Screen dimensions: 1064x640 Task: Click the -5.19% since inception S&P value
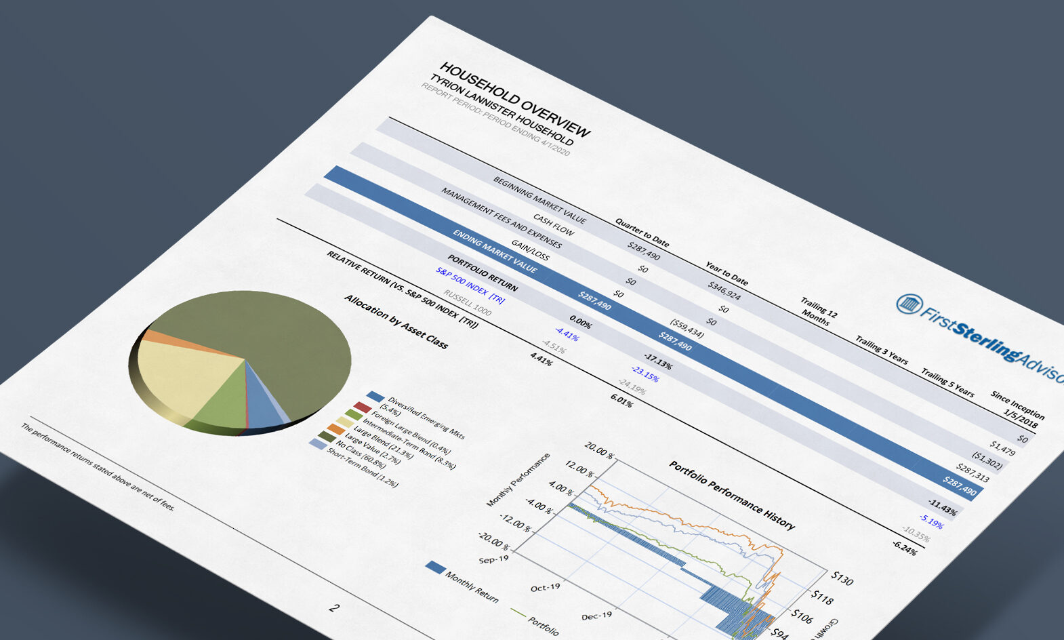(931, 521)
